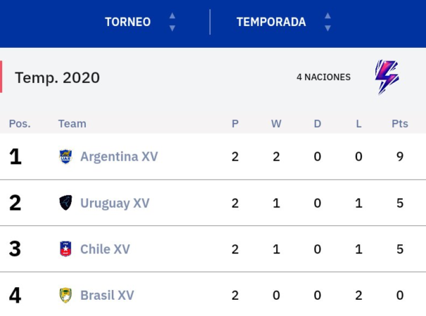Click the Temp. 2020 season heading
The height and width of the screenshot is (316, 426).
[x=57, y=78]
